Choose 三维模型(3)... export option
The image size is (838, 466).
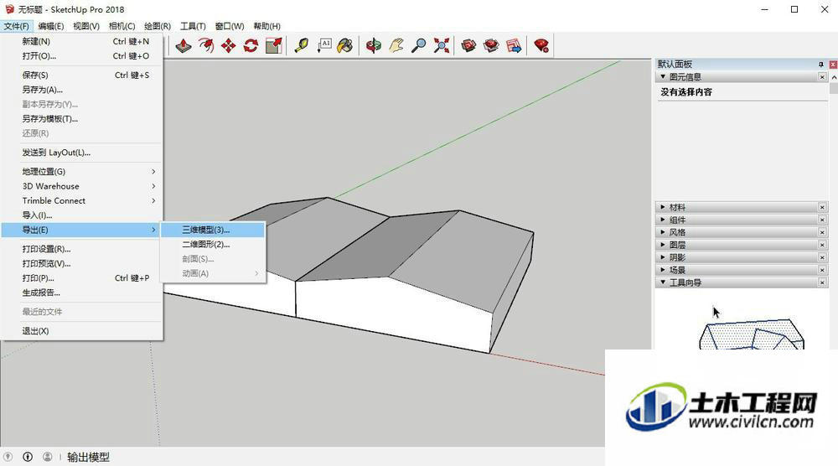213,230
